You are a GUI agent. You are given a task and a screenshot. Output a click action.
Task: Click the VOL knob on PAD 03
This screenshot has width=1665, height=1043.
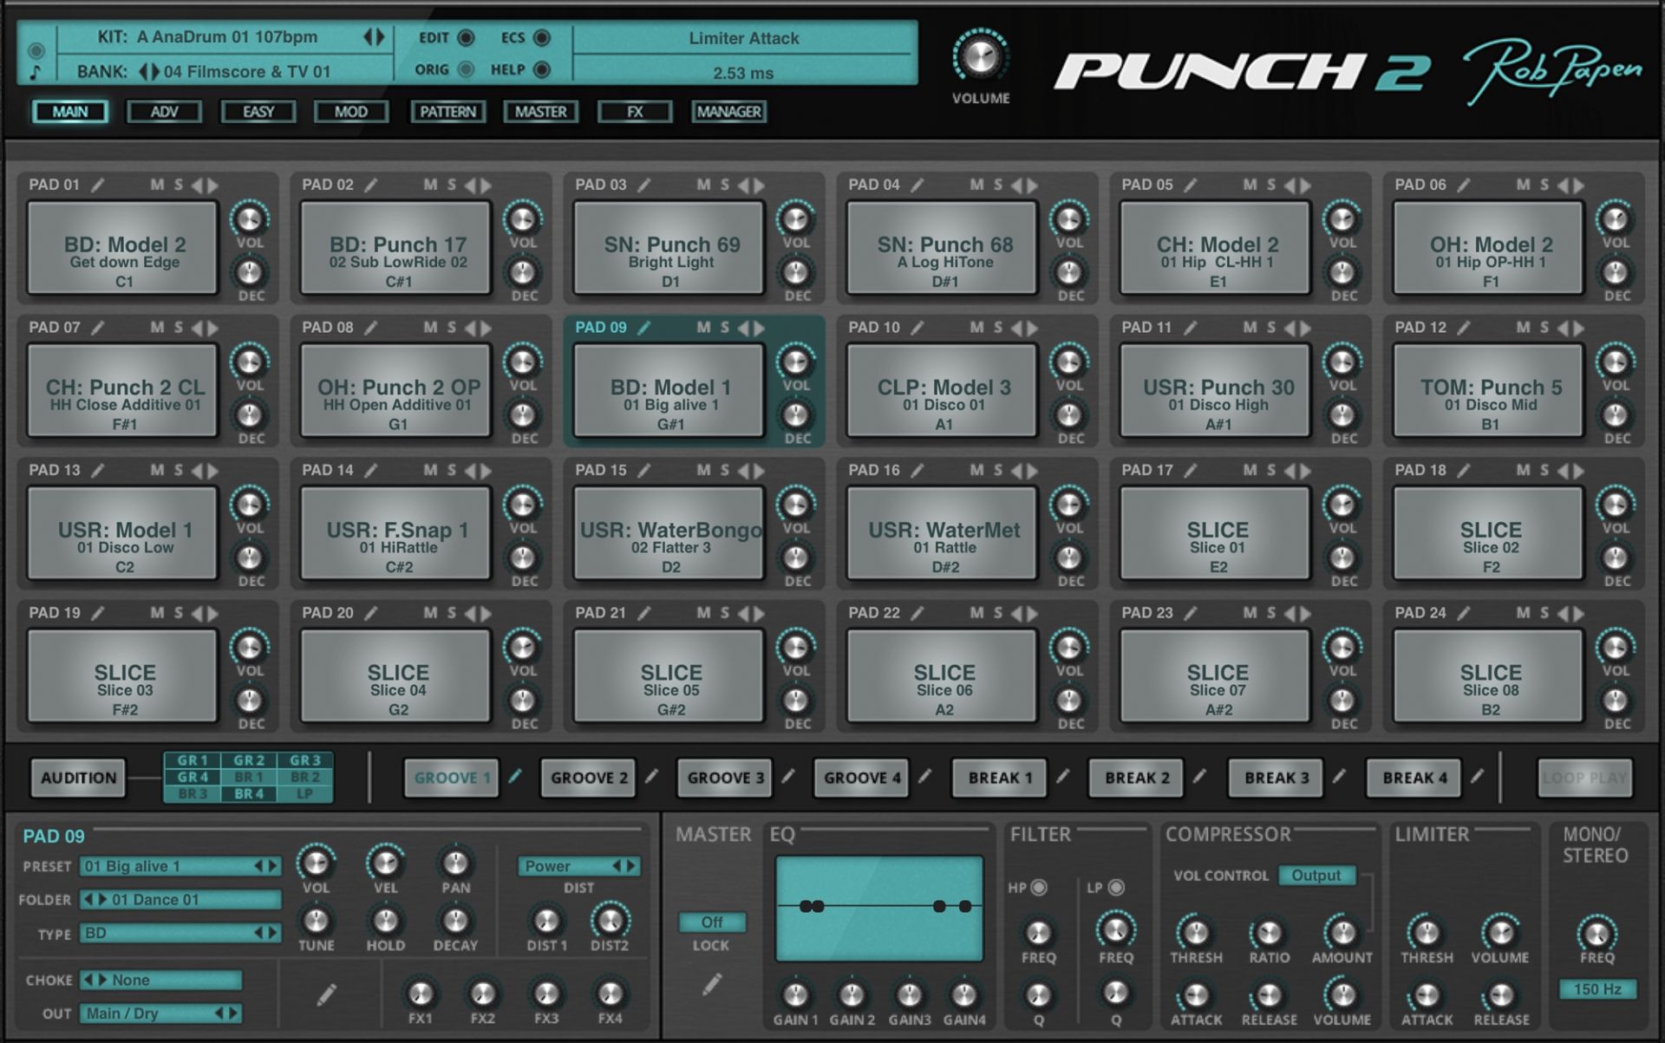pyautogui.click(x=795, y=218)
